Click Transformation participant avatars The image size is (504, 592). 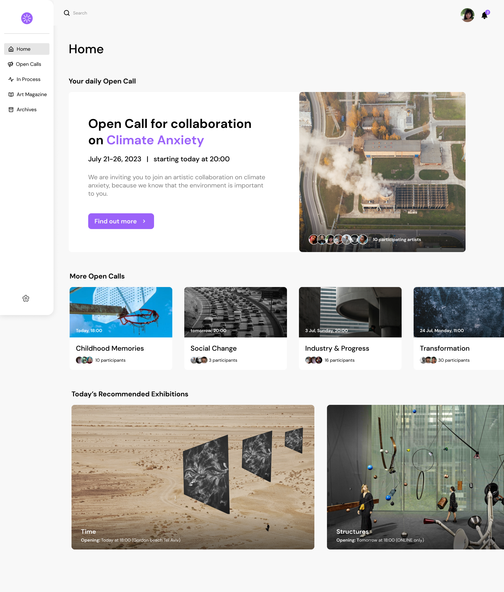[x=428, y=360]
